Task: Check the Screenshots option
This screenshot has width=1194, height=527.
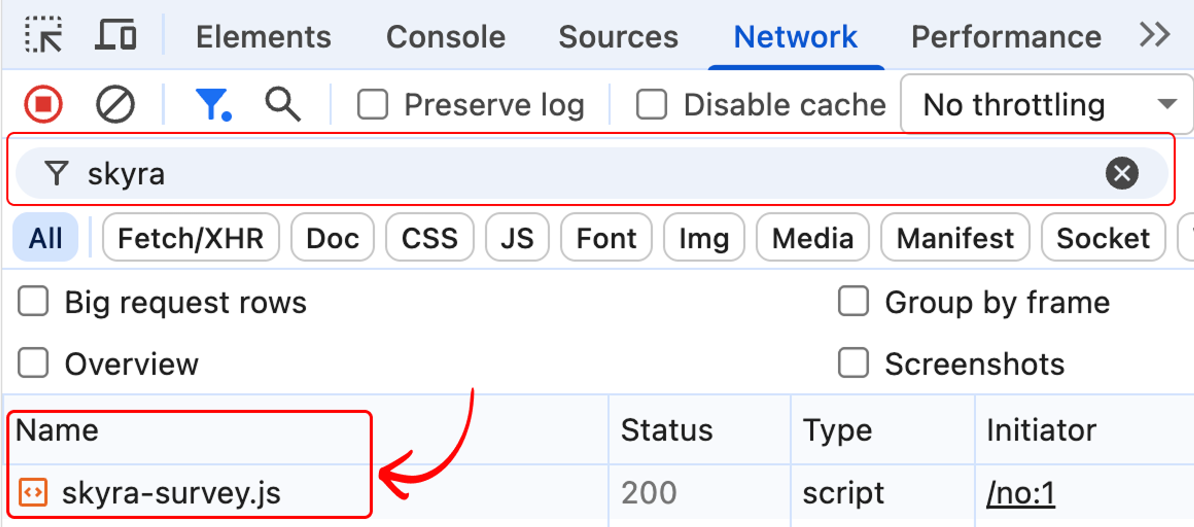Action: 853,363
